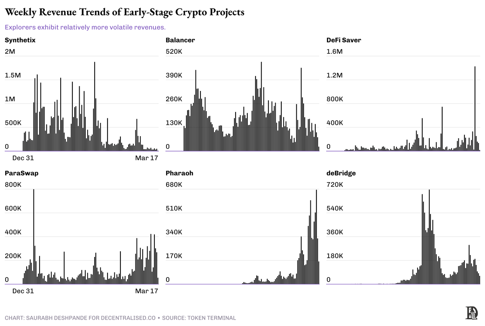Click the 720K axis label on deBridge chart

335,185
